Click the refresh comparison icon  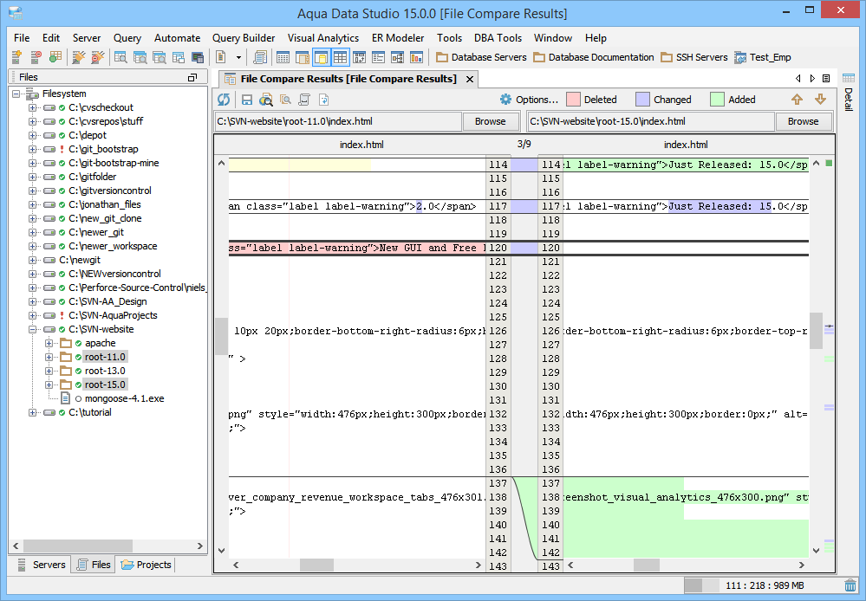(224, 100)
